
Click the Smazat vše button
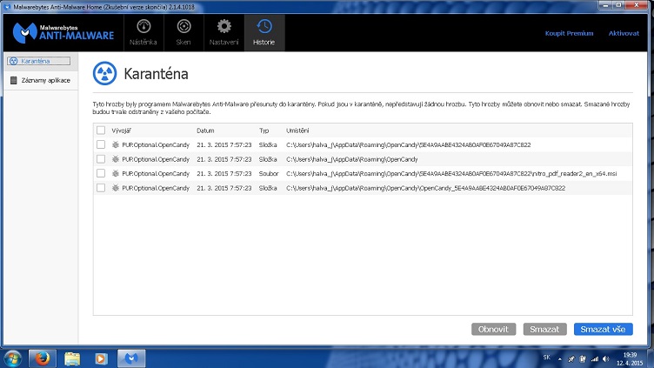point(603,329)
